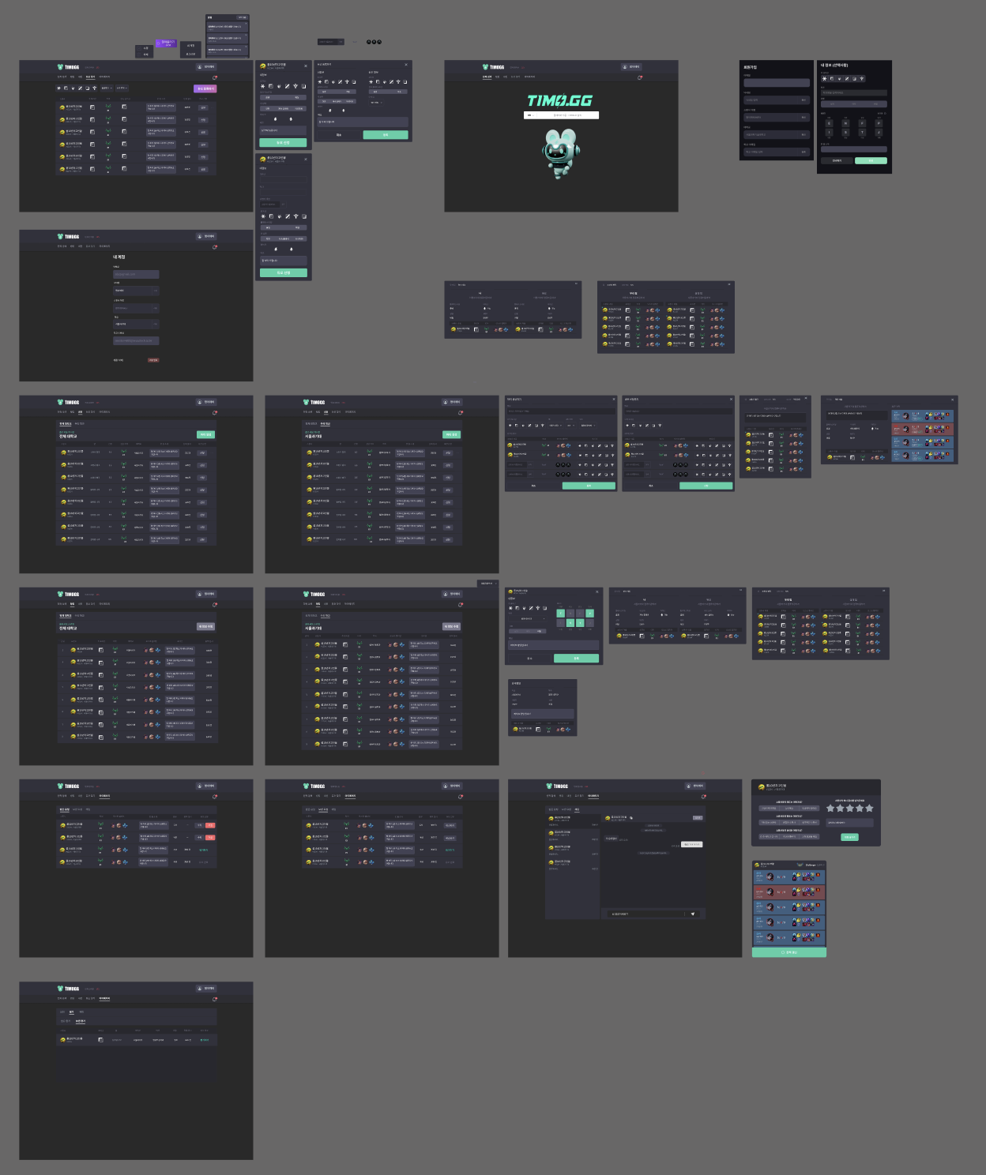Focus the first input in the signup form
The width and height of the screenshot is (986, 1175).
(x=777, y=83)
